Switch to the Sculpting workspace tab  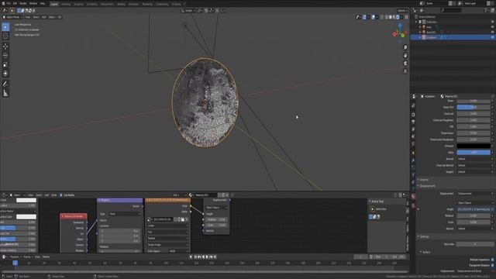click(78, 4)
